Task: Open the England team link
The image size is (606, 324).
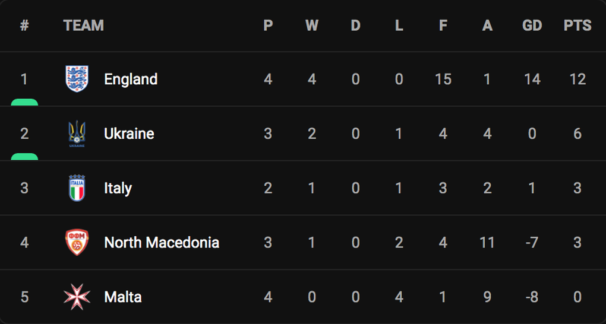Action: pos(131,79)
